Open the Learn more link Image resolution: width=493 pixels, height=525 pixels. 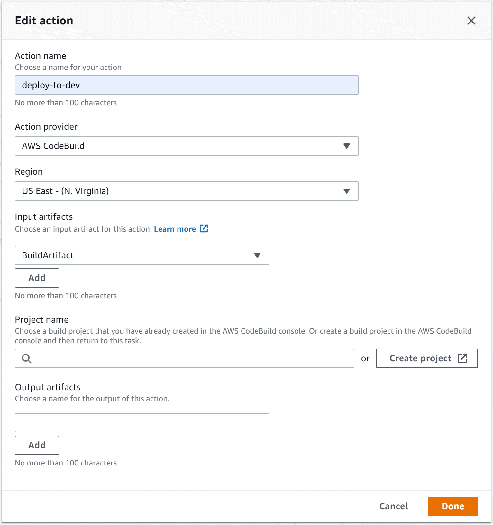[175, 228]
